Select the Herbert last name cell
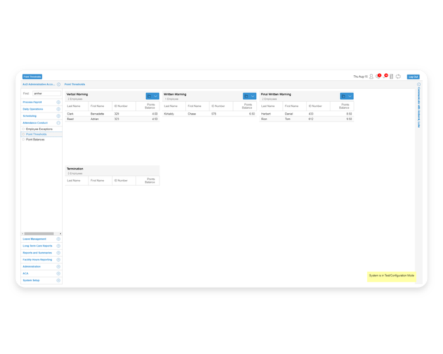This screenshot has height=354, width=443. coord(266,114)
